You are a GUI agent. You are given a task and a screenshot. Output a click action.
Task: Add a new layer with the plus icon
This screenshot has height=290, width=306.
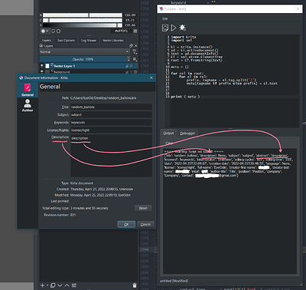[43, 285]
